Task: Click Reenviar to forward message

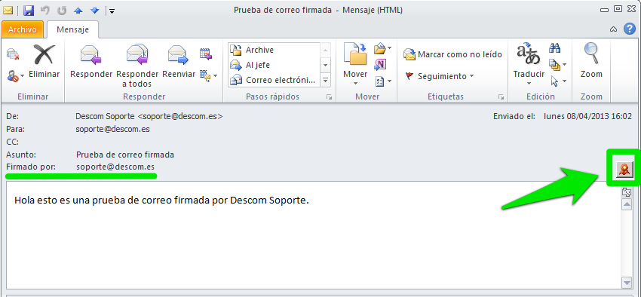Action: (179, 61)
